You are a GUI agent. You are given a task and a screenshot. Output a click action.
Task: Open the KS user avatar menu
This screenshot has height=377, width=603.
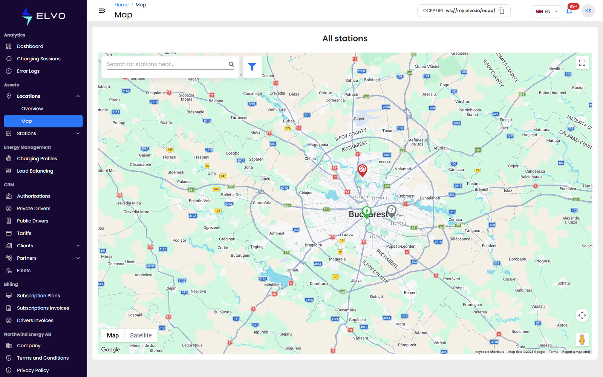tap(588, 11)
